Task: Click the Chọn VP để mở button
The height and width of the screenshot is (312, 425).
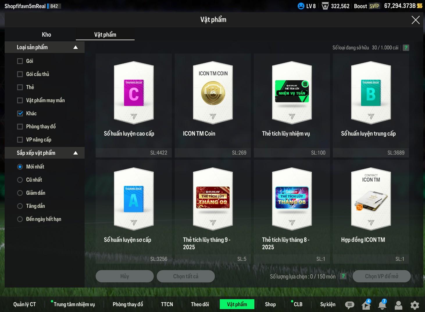Action: 381,276
